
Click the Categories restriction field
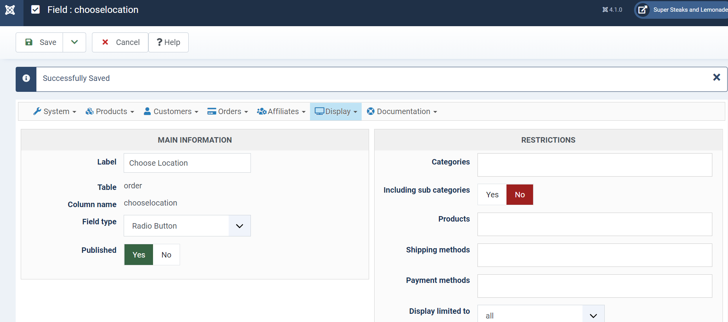595,165
